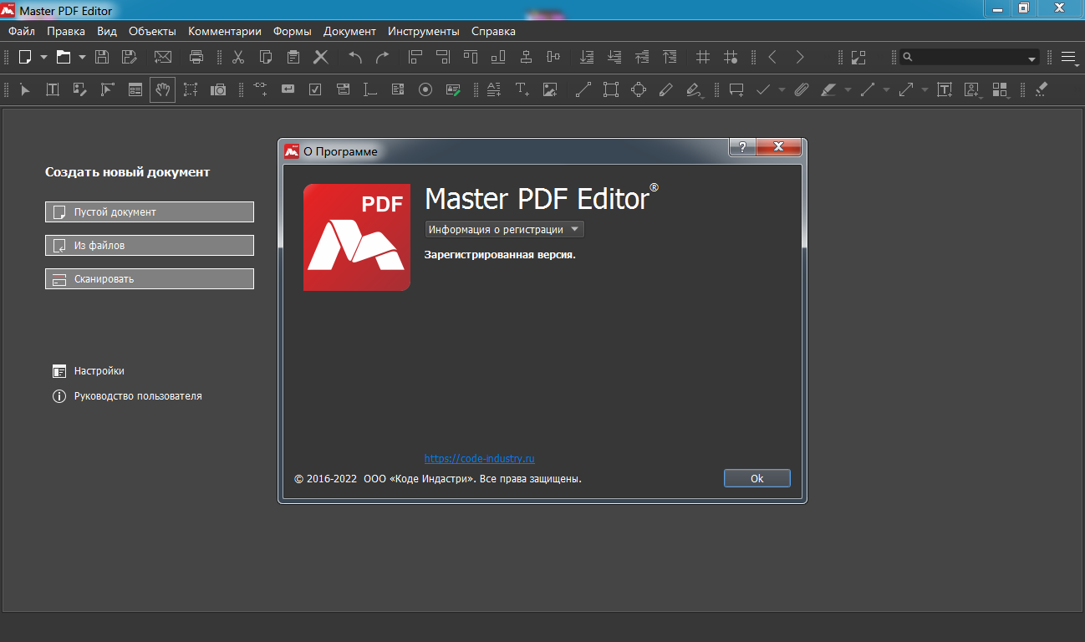The height and width of the screenshot is (642, 1085).
Task: Click the signature form field icon
Action: [453, 89]
